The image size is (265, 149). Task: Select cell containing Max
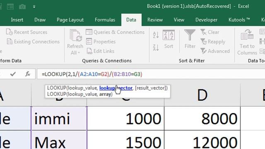click(59, 140)
